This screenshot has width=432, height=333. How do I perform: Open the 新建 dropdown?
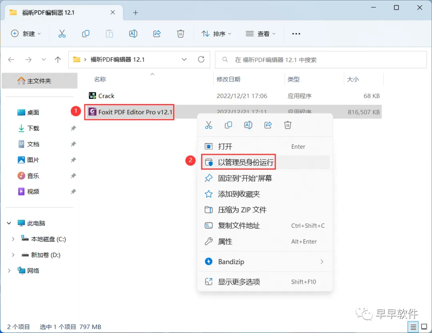[x=26, y=34]
